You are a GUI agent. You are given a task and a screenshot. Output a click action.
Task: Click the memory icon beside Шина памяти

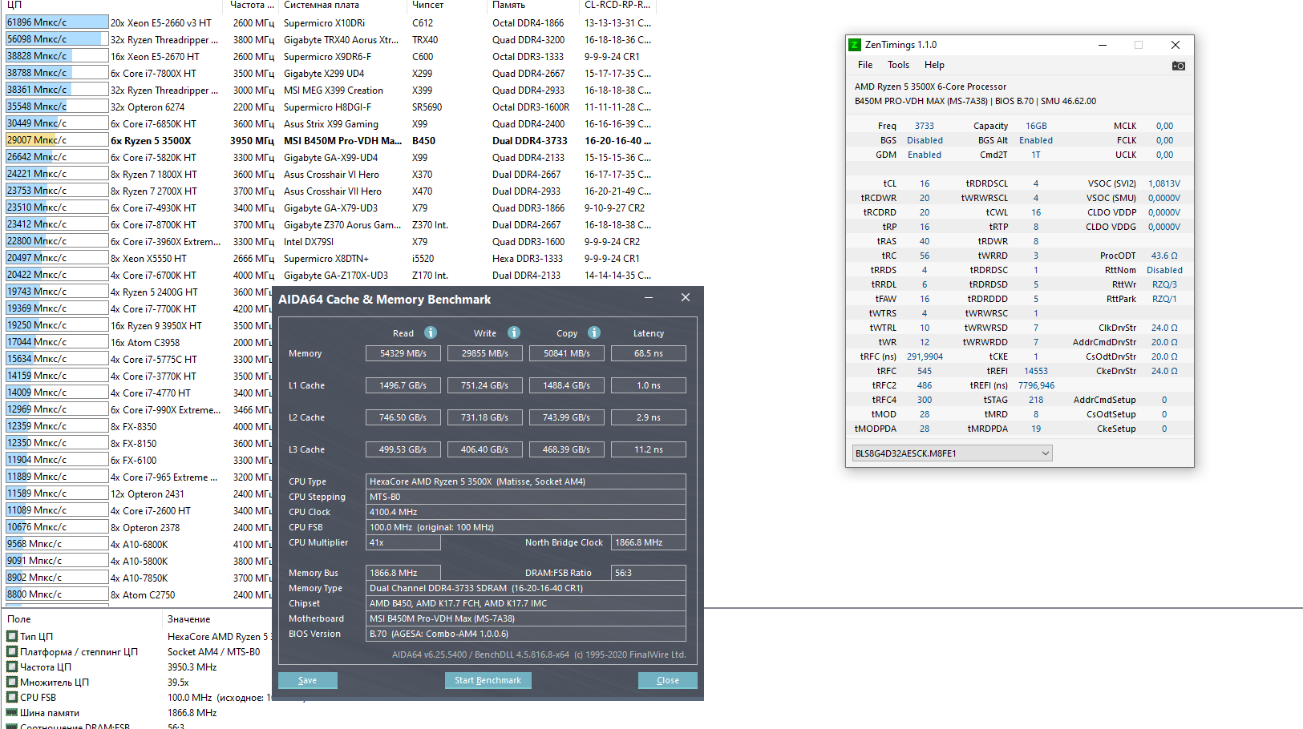12,712
